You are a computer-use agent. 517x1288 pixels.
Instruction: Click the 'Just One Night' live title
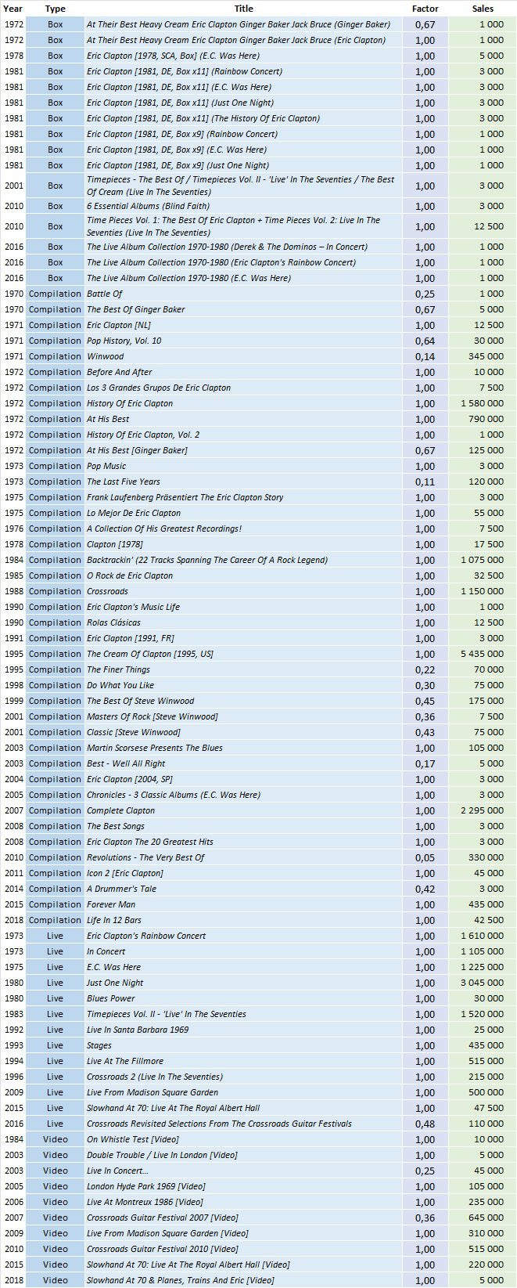(x=115, y=983)
